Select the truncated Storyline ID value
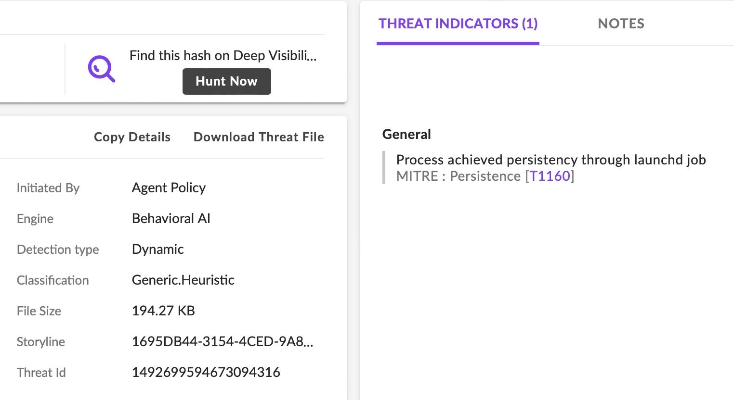The height and width of the screenshot is (400, 734). click(x=223, y=341)
